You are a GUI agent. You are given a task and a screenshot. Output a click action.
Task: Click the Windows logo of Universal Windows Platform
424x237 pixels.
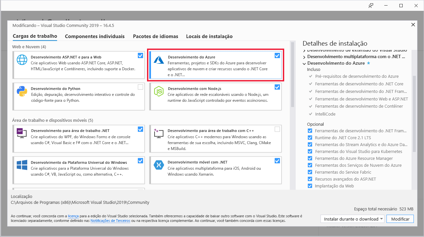22,165
